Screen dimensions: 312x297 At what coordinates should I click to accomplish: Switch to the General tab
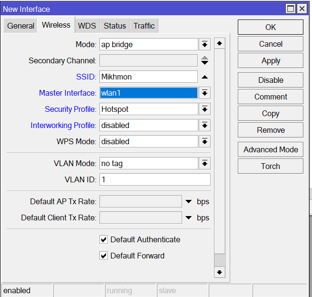coord(20,26)
